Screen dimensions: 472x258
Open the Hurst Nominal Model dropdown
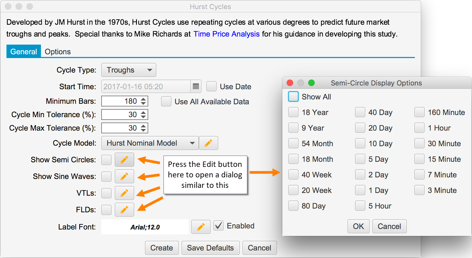tap(150, 143)
